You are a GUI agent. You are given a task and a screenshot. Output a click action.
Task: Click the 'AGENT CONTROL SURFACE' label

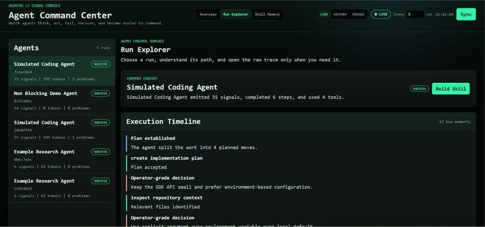tap(142, 41)
